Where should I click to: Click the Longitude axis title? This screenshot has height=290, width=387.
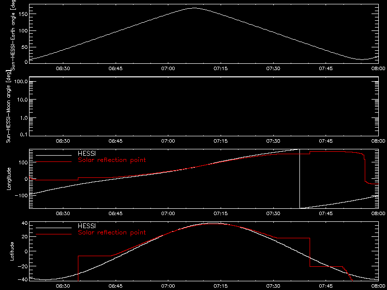point(9,178)
